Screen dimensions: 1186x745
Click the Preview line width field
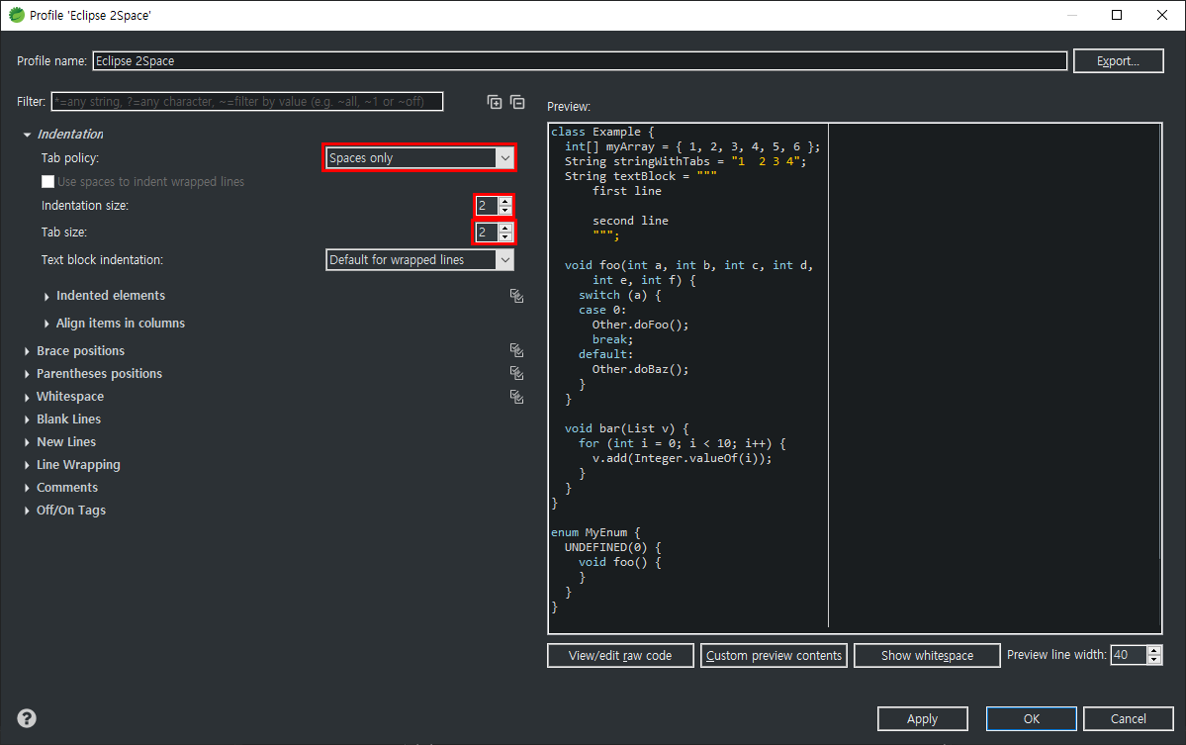click(1129, 655)
